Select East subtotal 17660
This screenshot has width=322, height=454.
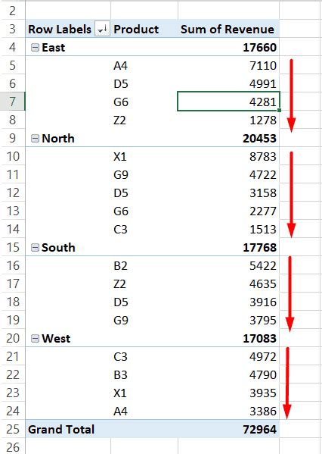[228, 47]
